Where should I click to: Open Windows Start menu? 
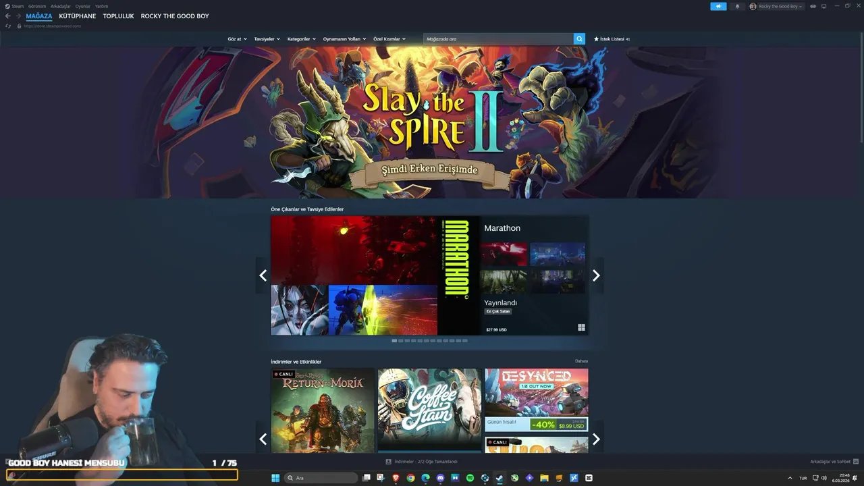click(275, 478)
